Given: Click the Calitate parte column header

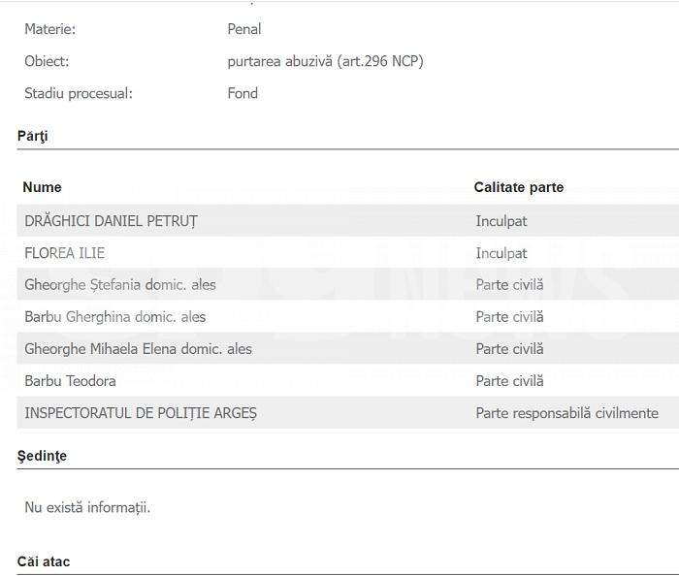Looking at the screenshot, I should pyautogui.click(x=518, y=187).
